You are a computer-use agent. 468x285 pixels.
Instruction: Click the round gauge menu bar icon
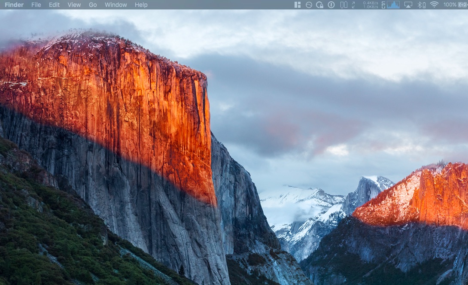point(309,5)
